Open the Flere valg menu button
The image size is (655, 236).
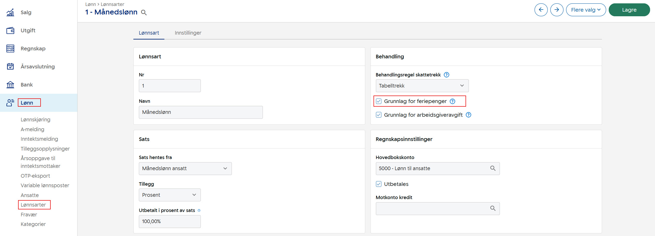click(x=586, y=10)
